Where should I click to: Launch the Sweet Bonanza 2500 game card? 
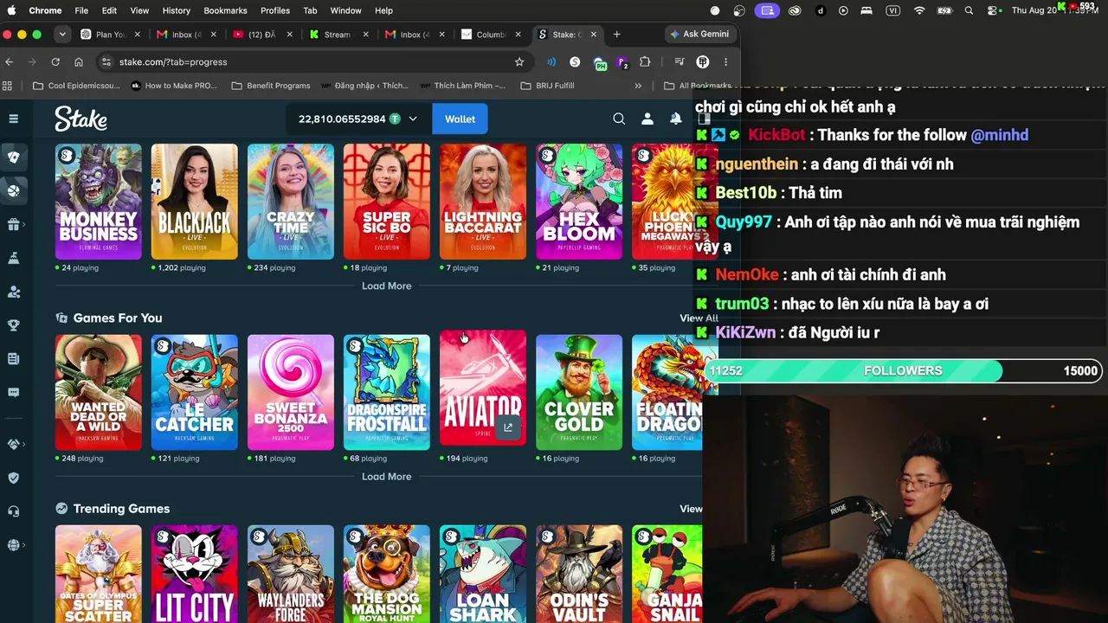(x=291, y=392)
